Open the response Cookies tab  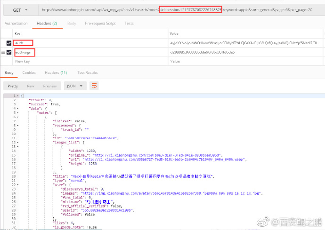(x=29, y=72)
